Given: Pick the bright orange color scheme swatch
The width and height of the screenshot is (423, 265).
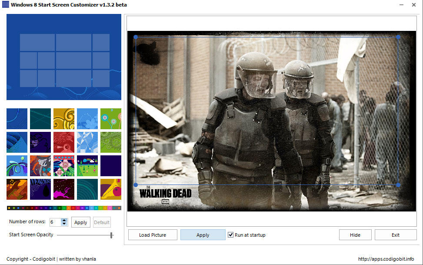Looking at the screenshot, I should [69, 208].
